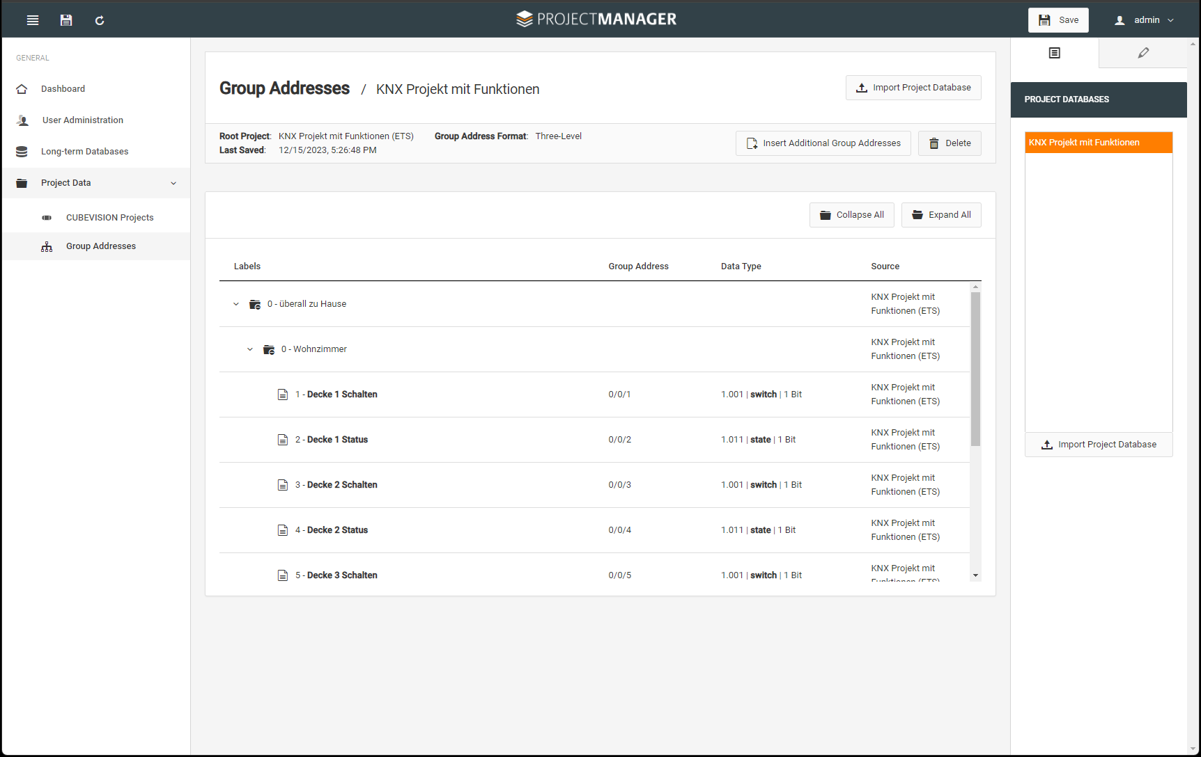The width and height of the screenshot is (1201, 757).
Task: Click document icon of Decke 1 Status
Action: pos(283,440)
